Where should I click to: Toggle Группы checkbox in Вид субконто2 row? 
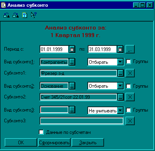128,86
